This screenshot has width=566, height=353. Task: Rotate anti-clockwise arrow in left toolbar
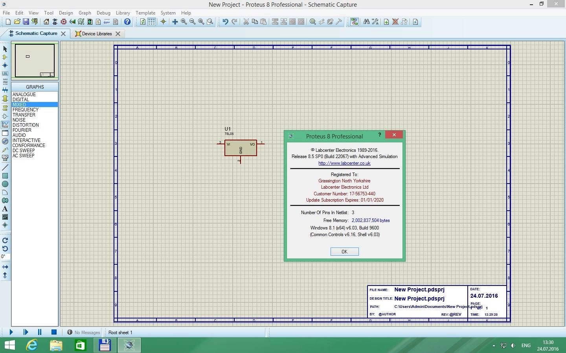5,249
